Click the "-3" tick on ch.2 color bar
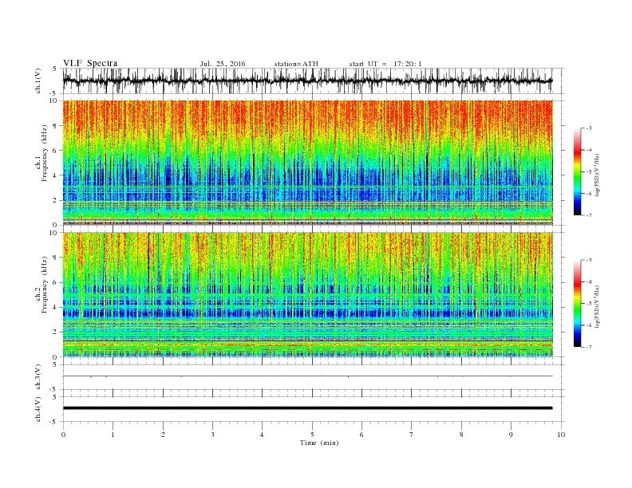Screen dimensions: 632x488 tap(589, 260)
